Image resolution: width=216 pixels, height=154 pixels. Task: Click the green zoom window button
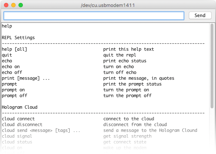tap(21, 5)
